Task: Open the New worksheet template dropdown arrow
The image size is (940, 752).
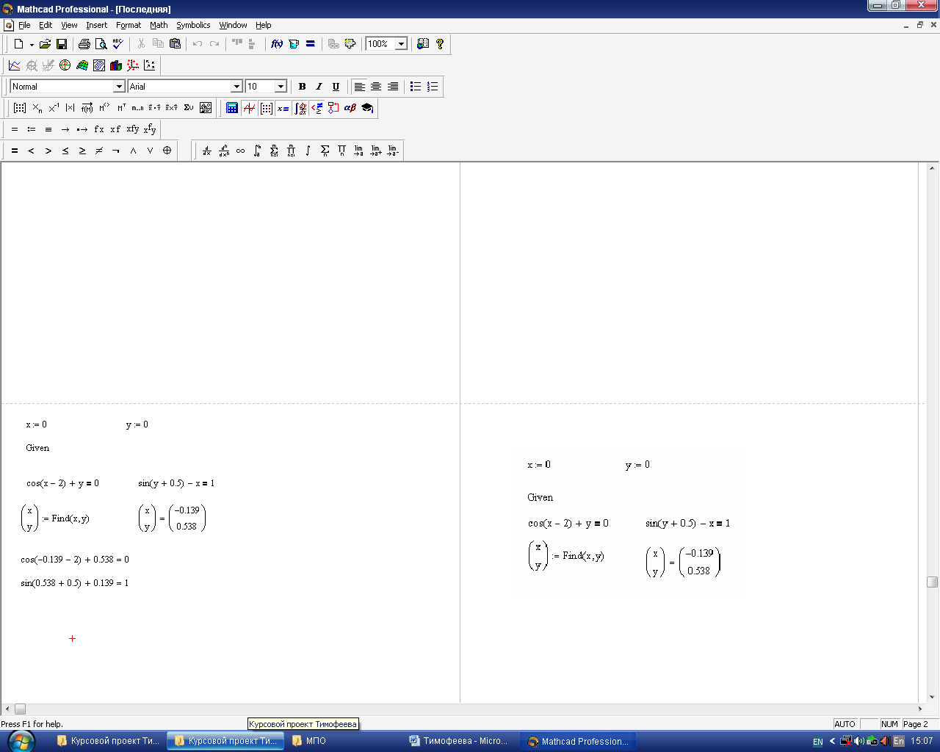Action: click(32, 44)
